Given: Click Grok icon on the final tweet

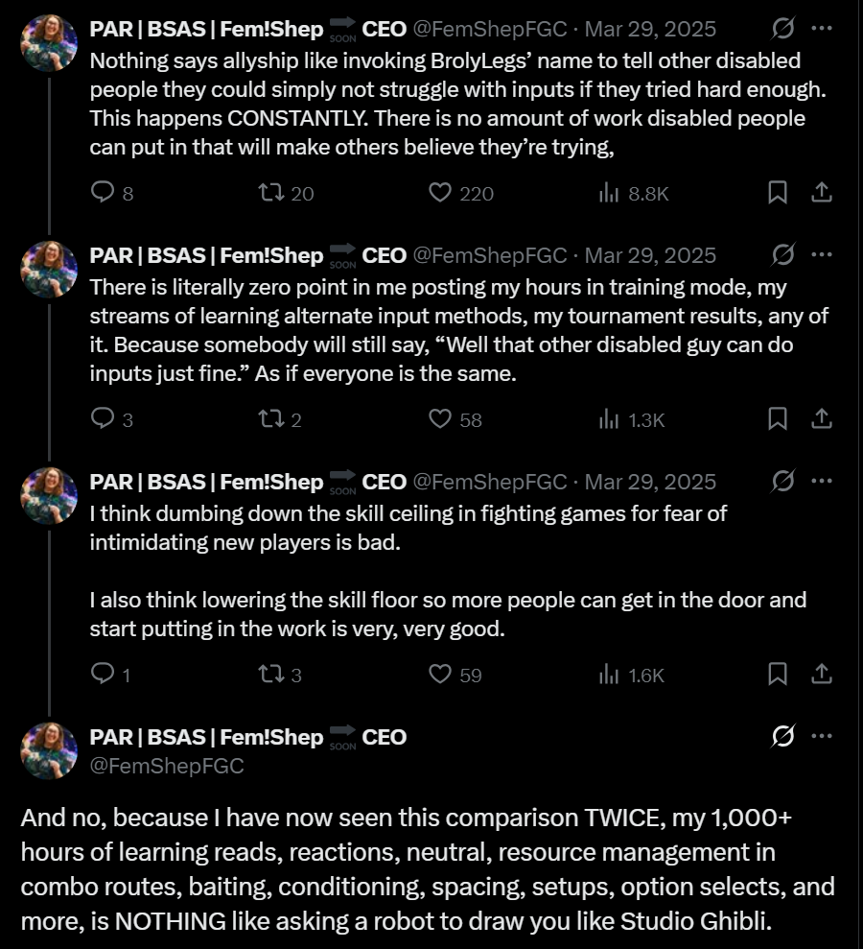Looking at the screenshot, I should point(783,736).
